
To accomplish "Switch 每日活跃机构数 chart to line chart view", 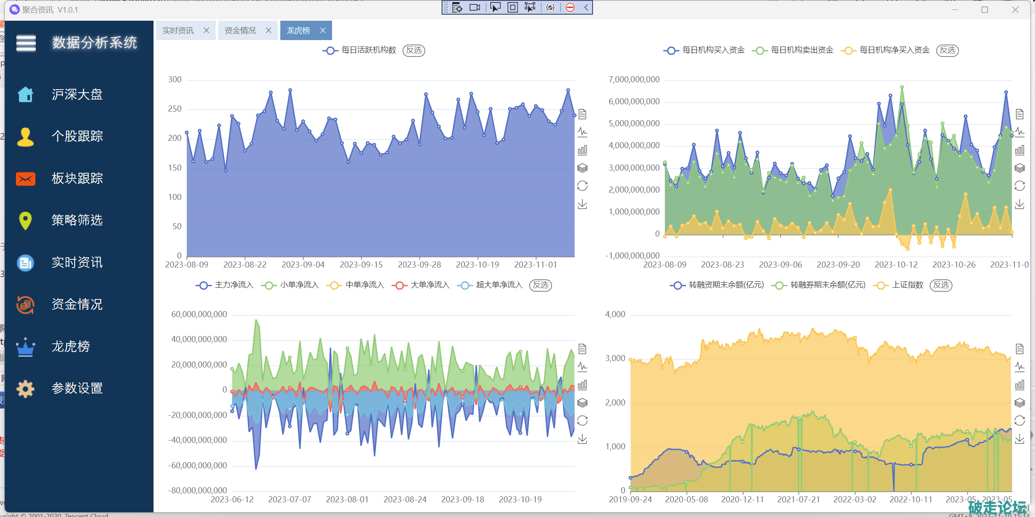I will (582, 132).
